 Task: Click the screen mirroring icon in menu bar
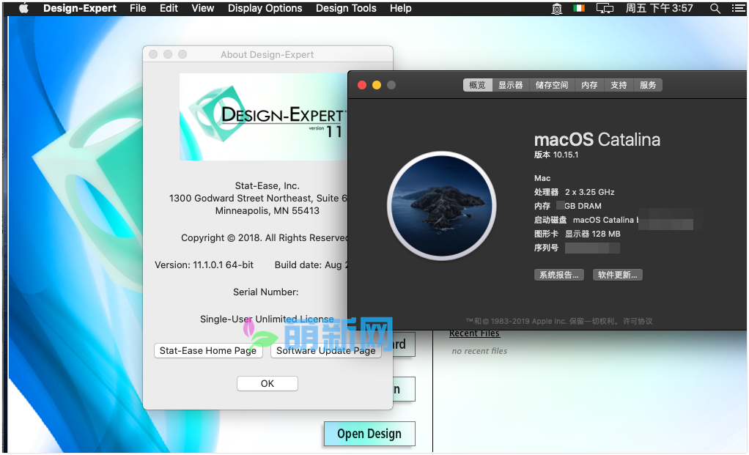[x=604, y=8]
